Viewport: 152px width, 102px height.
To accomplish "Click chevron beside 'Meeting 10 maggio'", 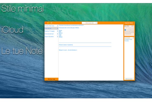I will [x=58, y=31].
